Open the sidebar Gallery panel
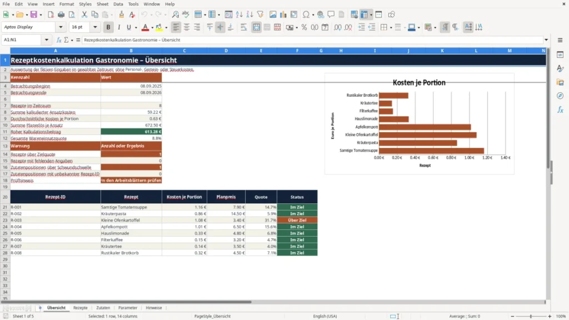 [560, 82]
